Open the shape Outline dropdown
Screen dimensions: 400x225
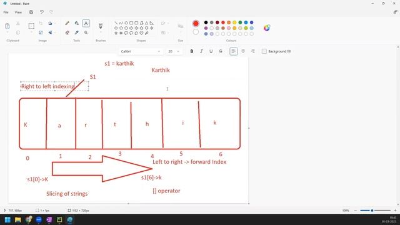(x=165, y=23)
